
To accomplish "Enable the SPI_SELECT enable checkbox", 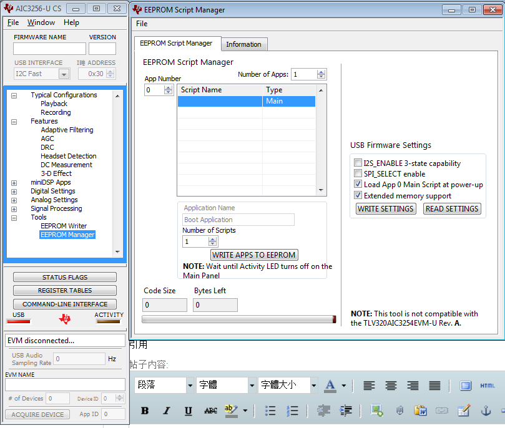I will pos(358,173).
